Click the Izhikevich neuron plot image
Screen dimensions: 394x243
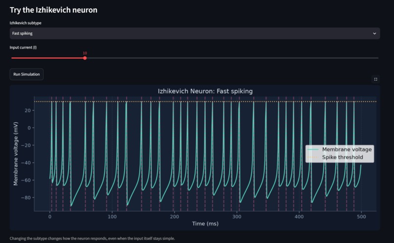pos(195,157)
